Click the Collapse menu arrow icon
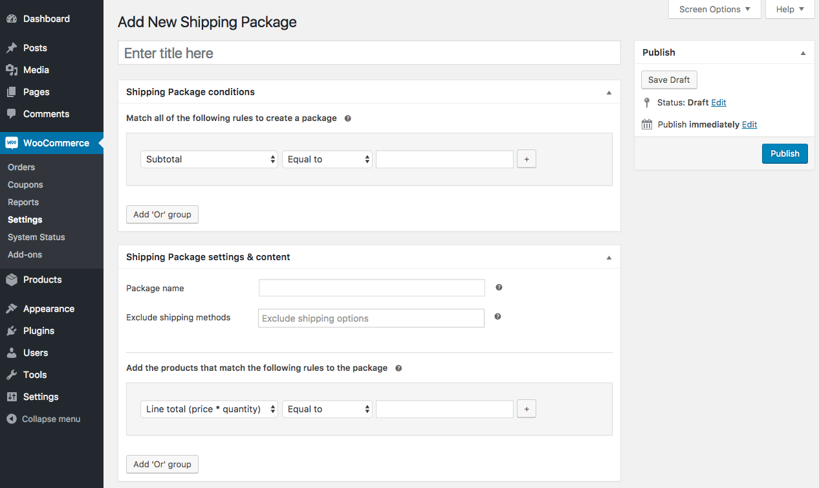Viewport: 819px width, 488px height. pyautogui.click(x=12, y=419)
